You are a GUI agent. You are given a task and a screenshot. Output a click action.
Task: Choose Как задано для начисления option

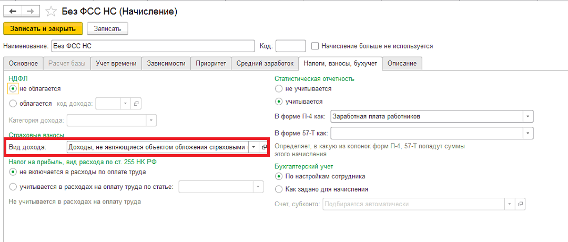pyautogui.click(x=279, y=189)
